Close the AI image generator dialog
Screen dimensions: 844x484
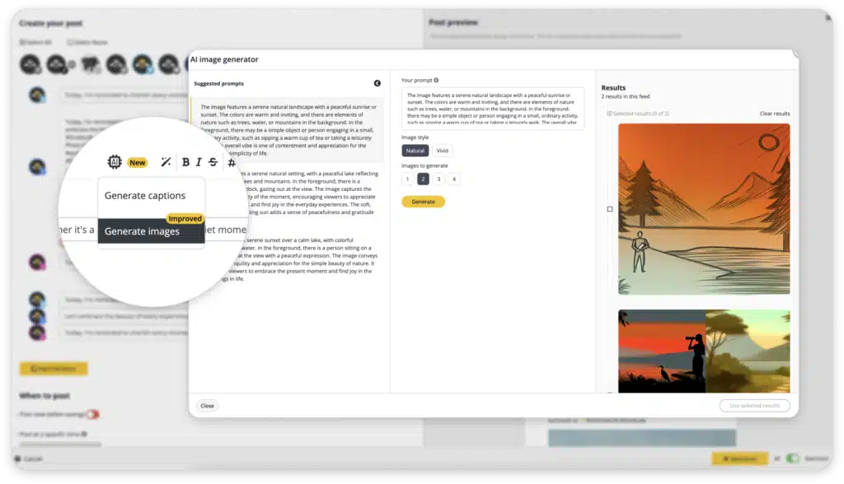point(207,406)
